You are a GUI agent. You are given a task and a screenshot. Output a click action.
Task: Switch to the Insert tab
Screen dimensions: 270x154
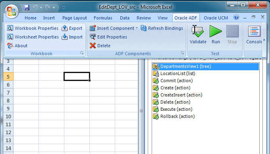[49, 18]
